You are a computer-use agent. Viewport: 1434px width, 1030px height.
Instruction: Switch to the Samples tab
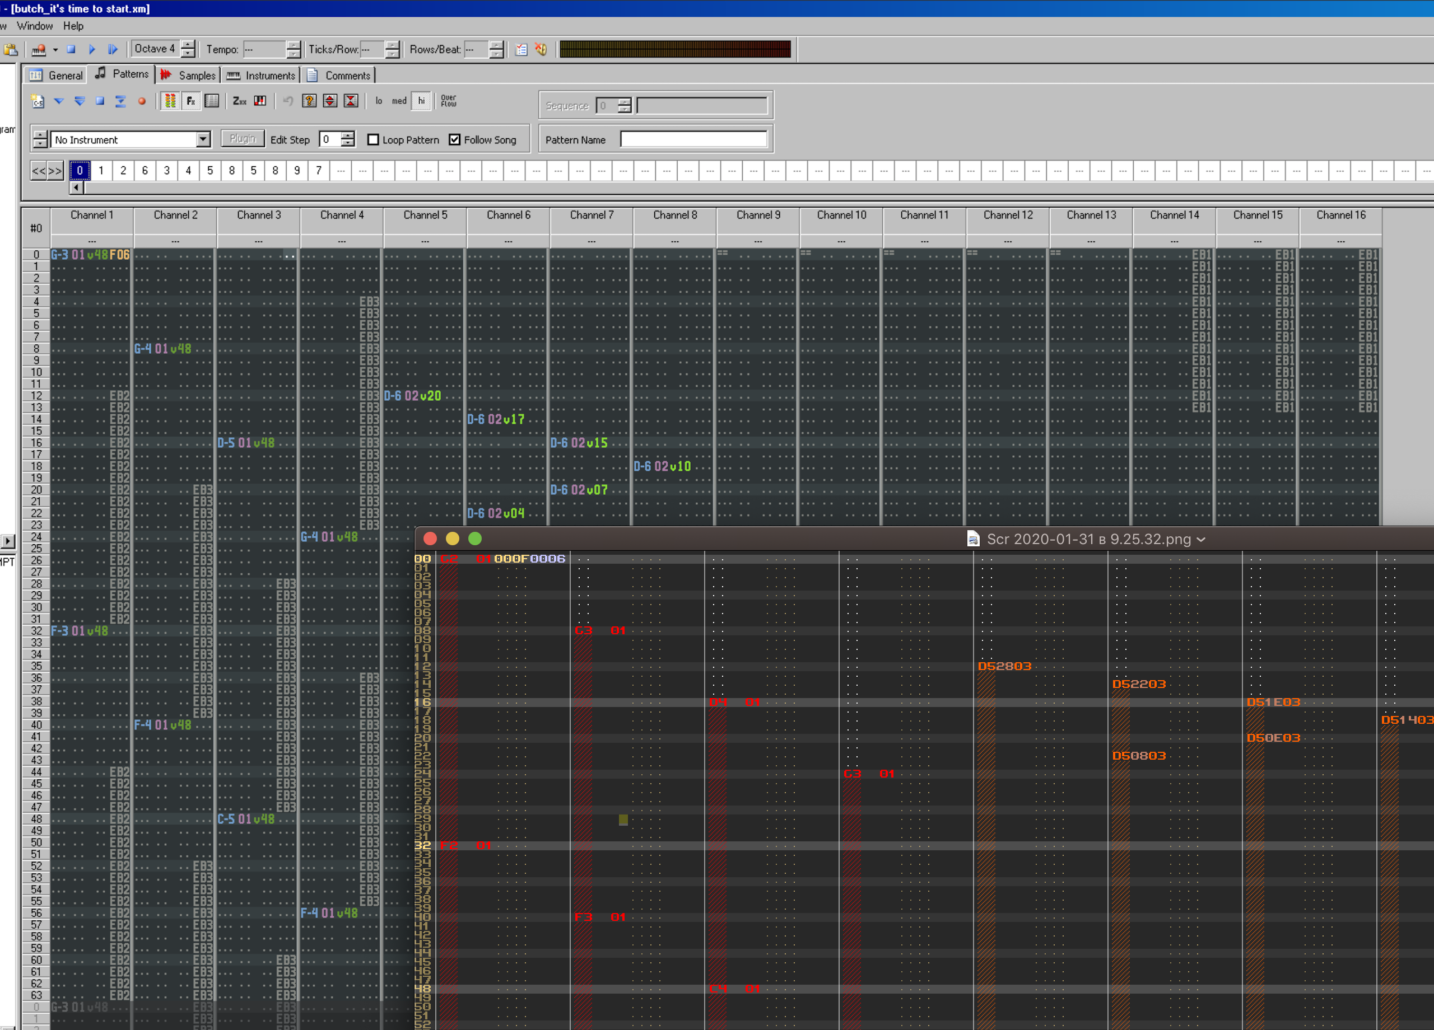pos(188,75)
